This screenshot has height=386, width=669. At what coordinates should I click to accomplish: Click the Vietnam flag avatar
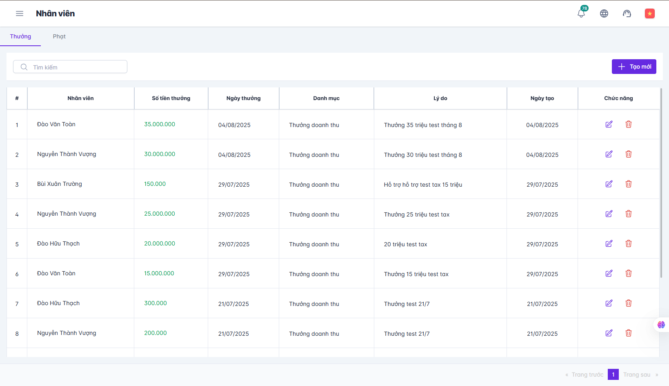click(649, 13)
